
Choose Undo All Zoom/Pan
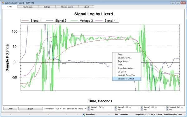pos(127,75)
